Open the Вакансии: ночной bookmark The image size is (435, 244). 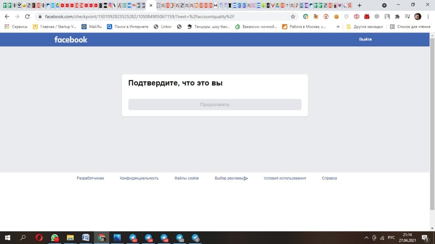(256, 26)
